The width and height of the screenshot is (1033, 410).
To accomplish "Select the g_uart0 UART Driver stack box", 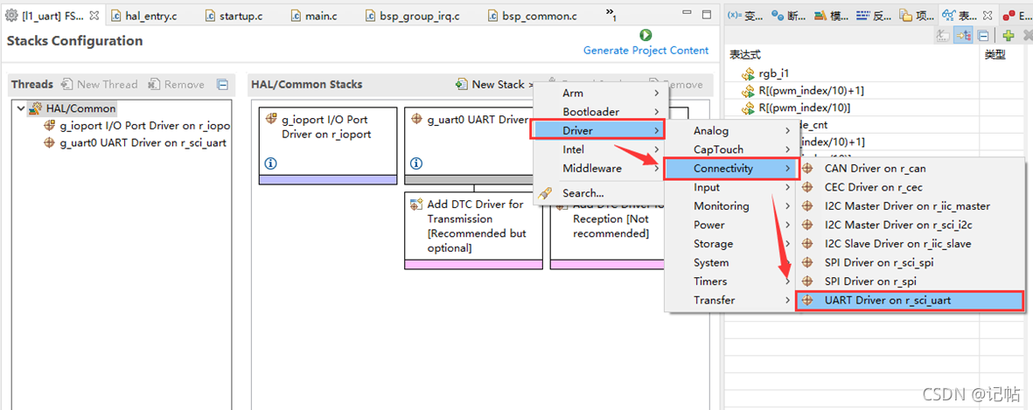I will click(468, 145).
